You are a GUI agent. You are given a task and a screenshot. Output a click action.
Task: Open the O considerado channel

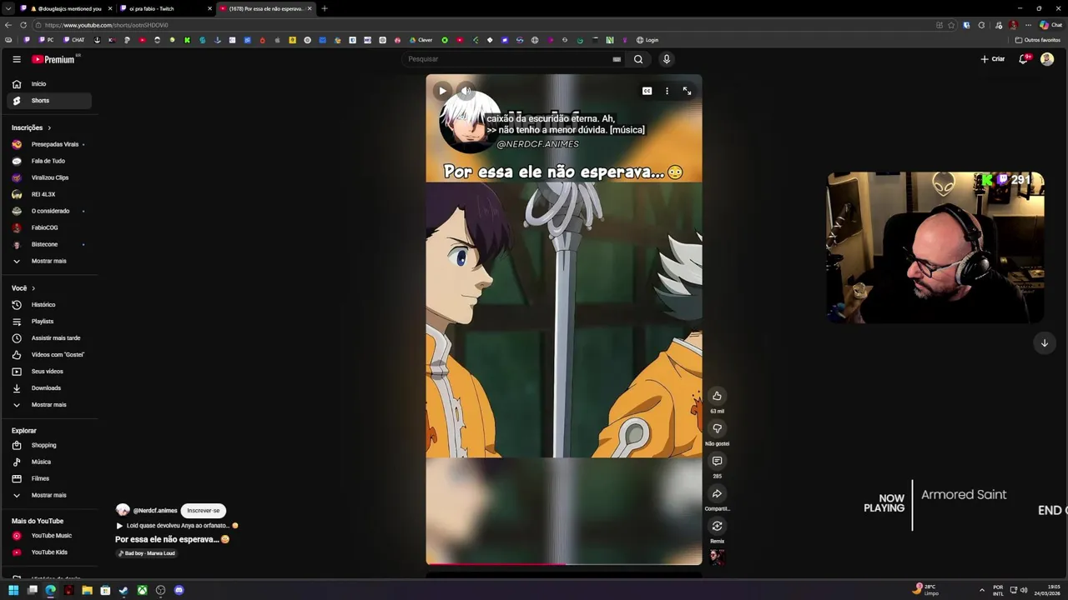point(48,211)
